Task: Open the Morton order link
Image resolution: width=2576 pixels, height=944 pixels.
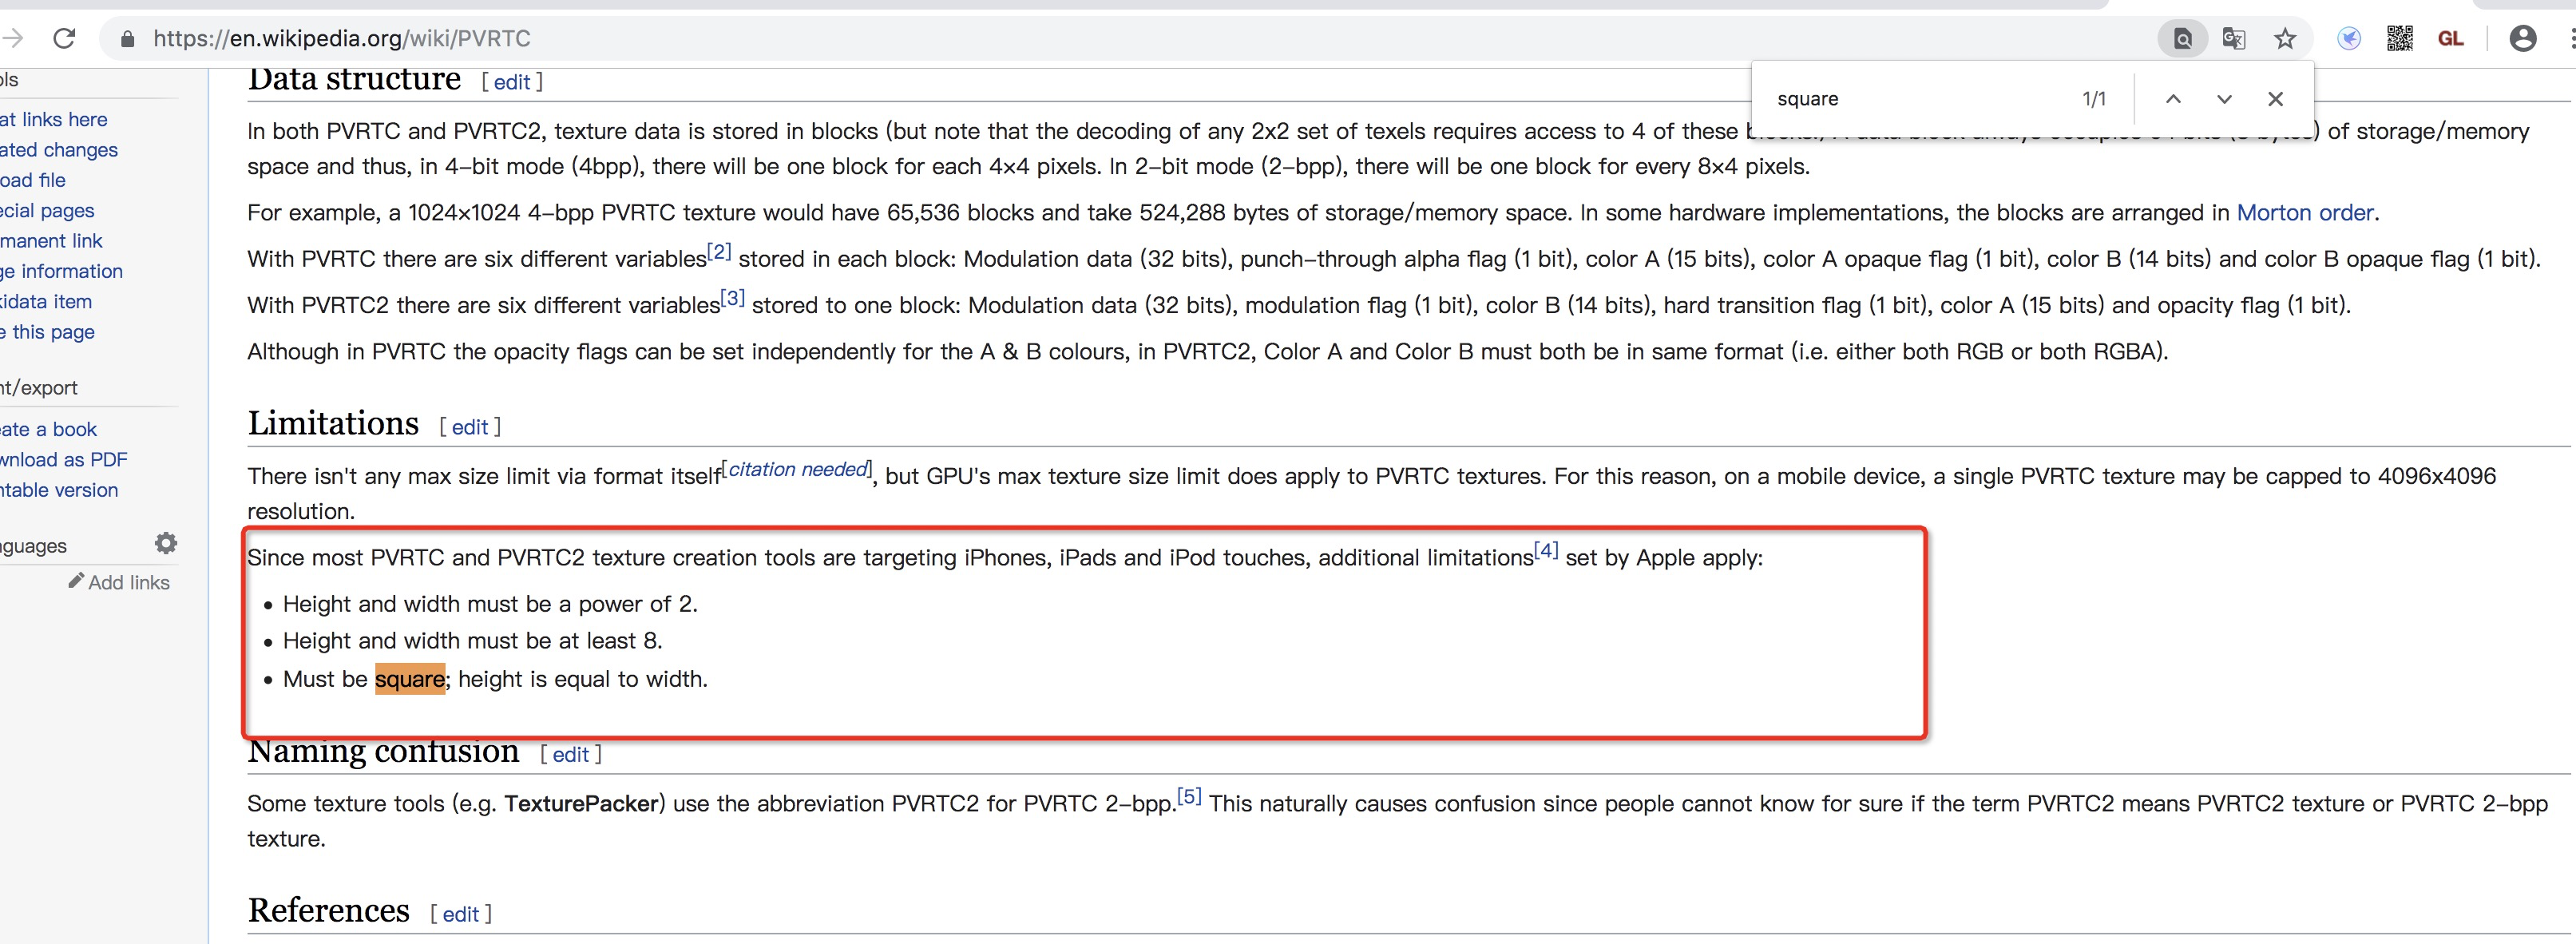Action: point(2304,213)
